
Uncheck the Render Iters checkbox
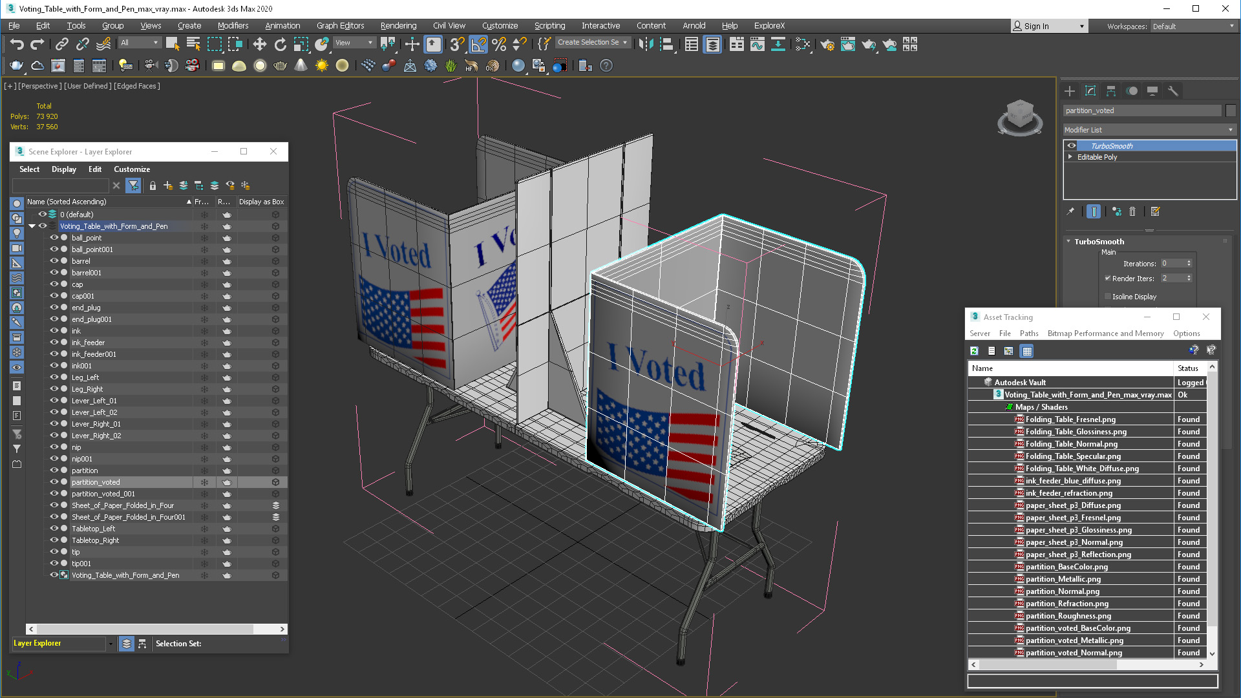point(1108,279)
